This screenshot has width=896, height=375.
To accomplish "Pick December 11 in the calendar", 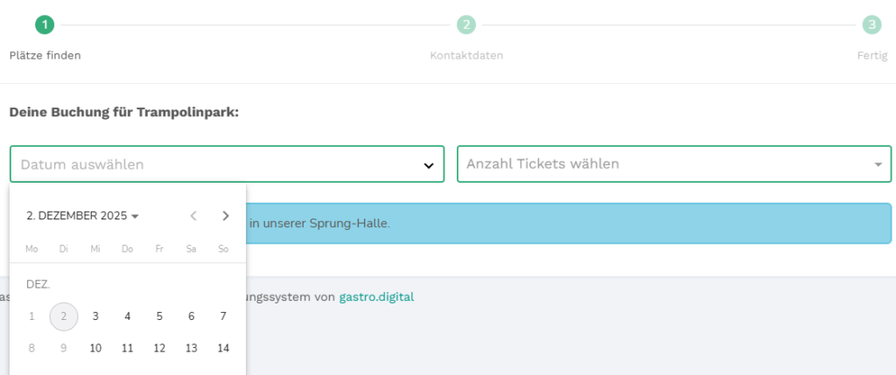I will point(128,348).
